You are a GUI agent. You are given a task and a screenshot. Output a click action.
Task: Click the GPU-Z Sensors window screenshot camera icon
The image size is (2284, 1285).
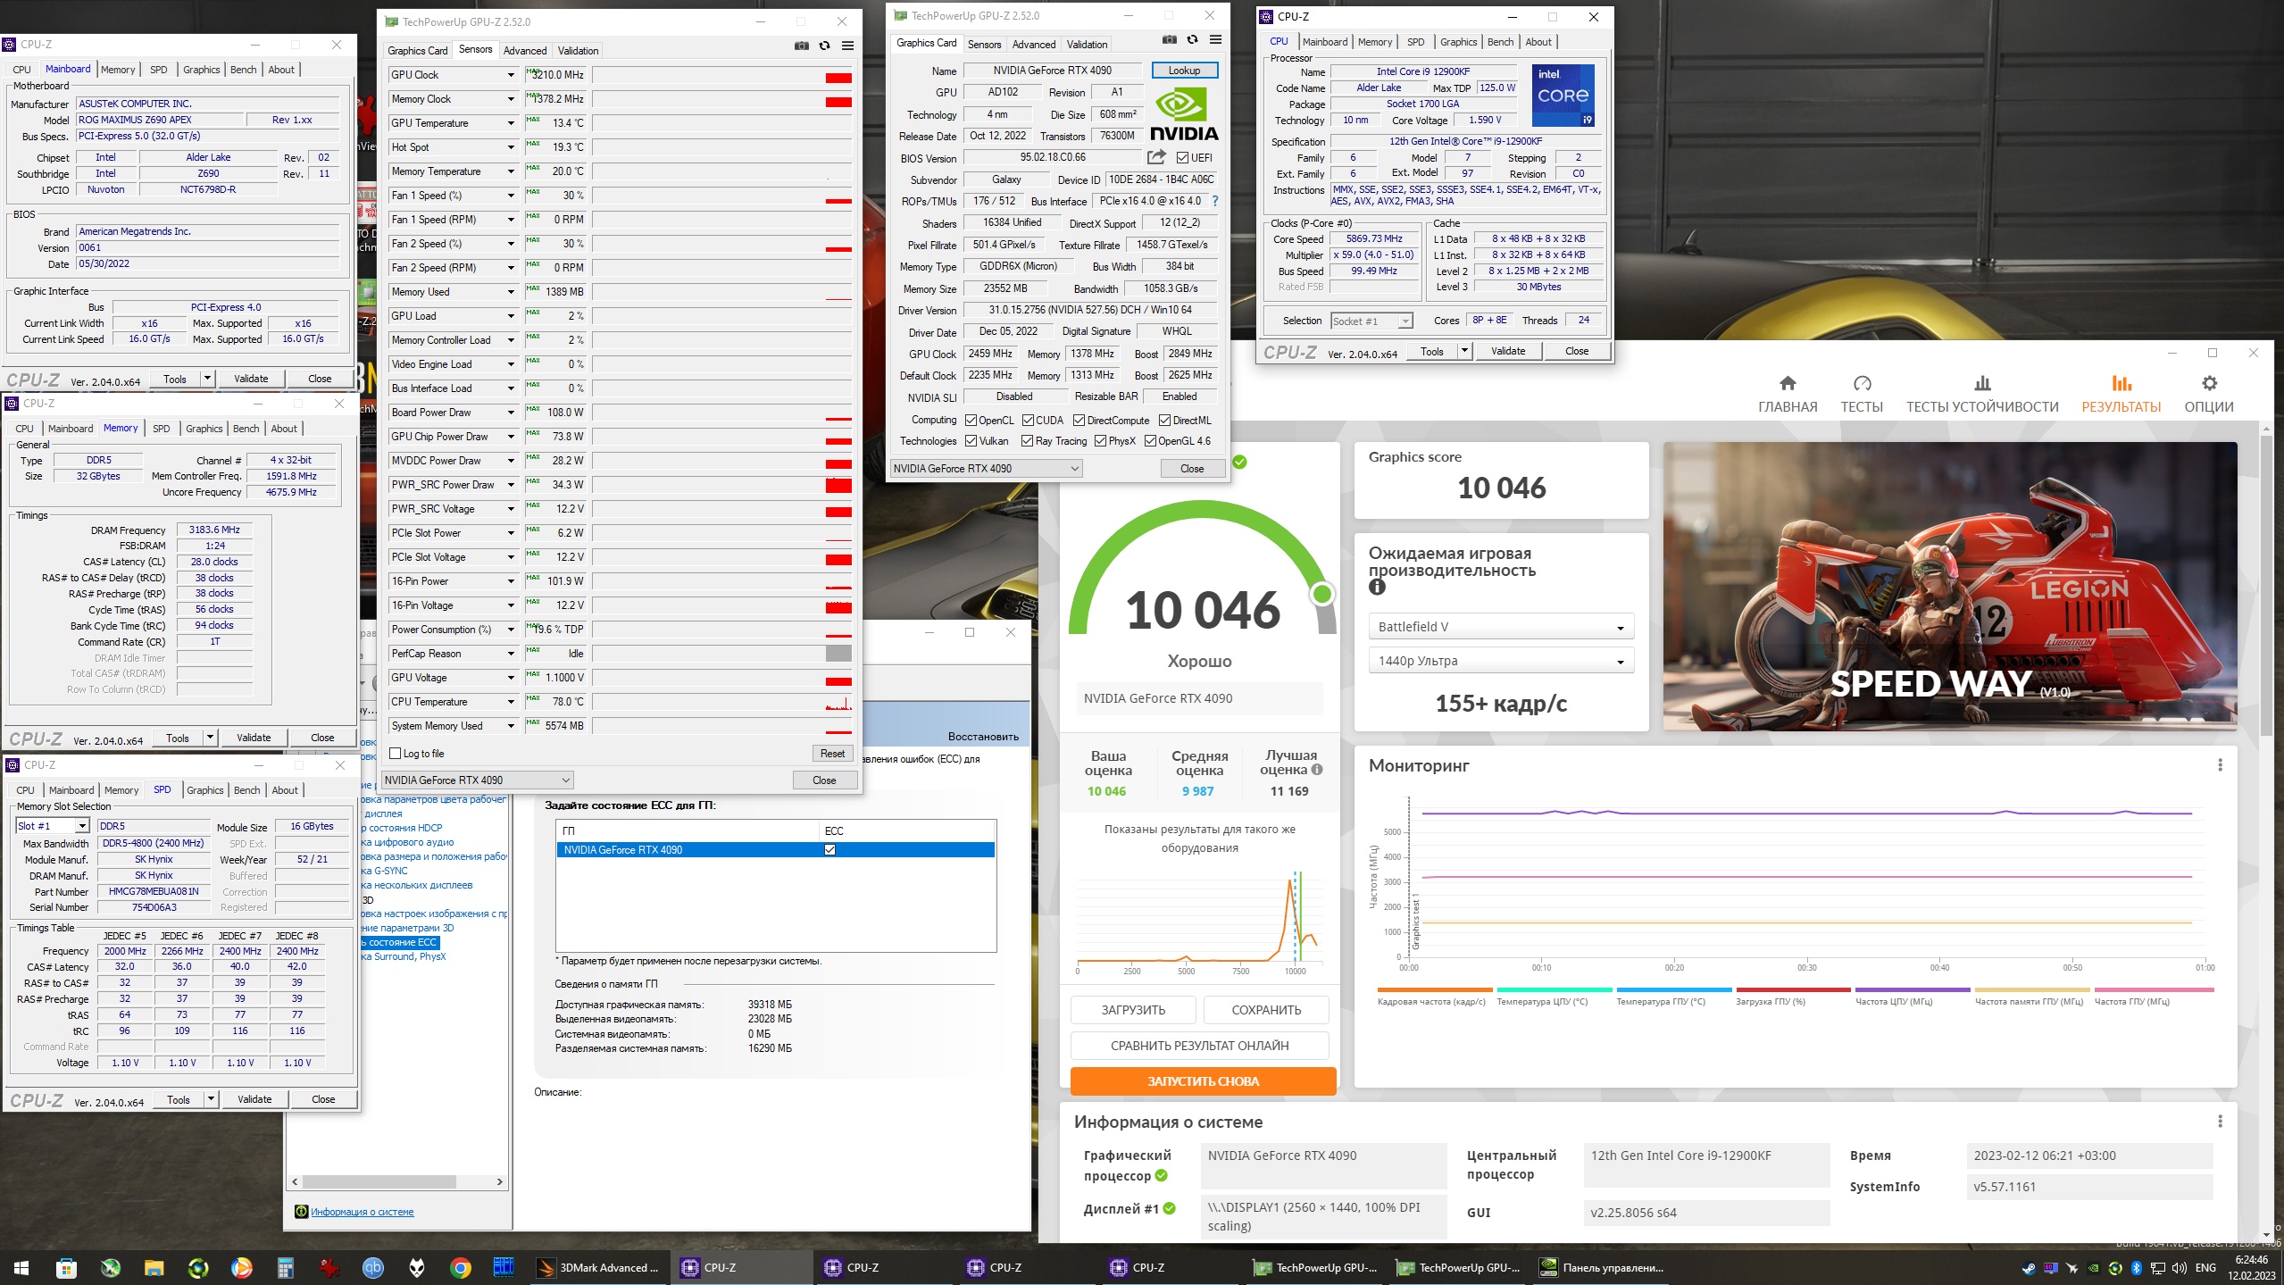click(x=801, y=46)
